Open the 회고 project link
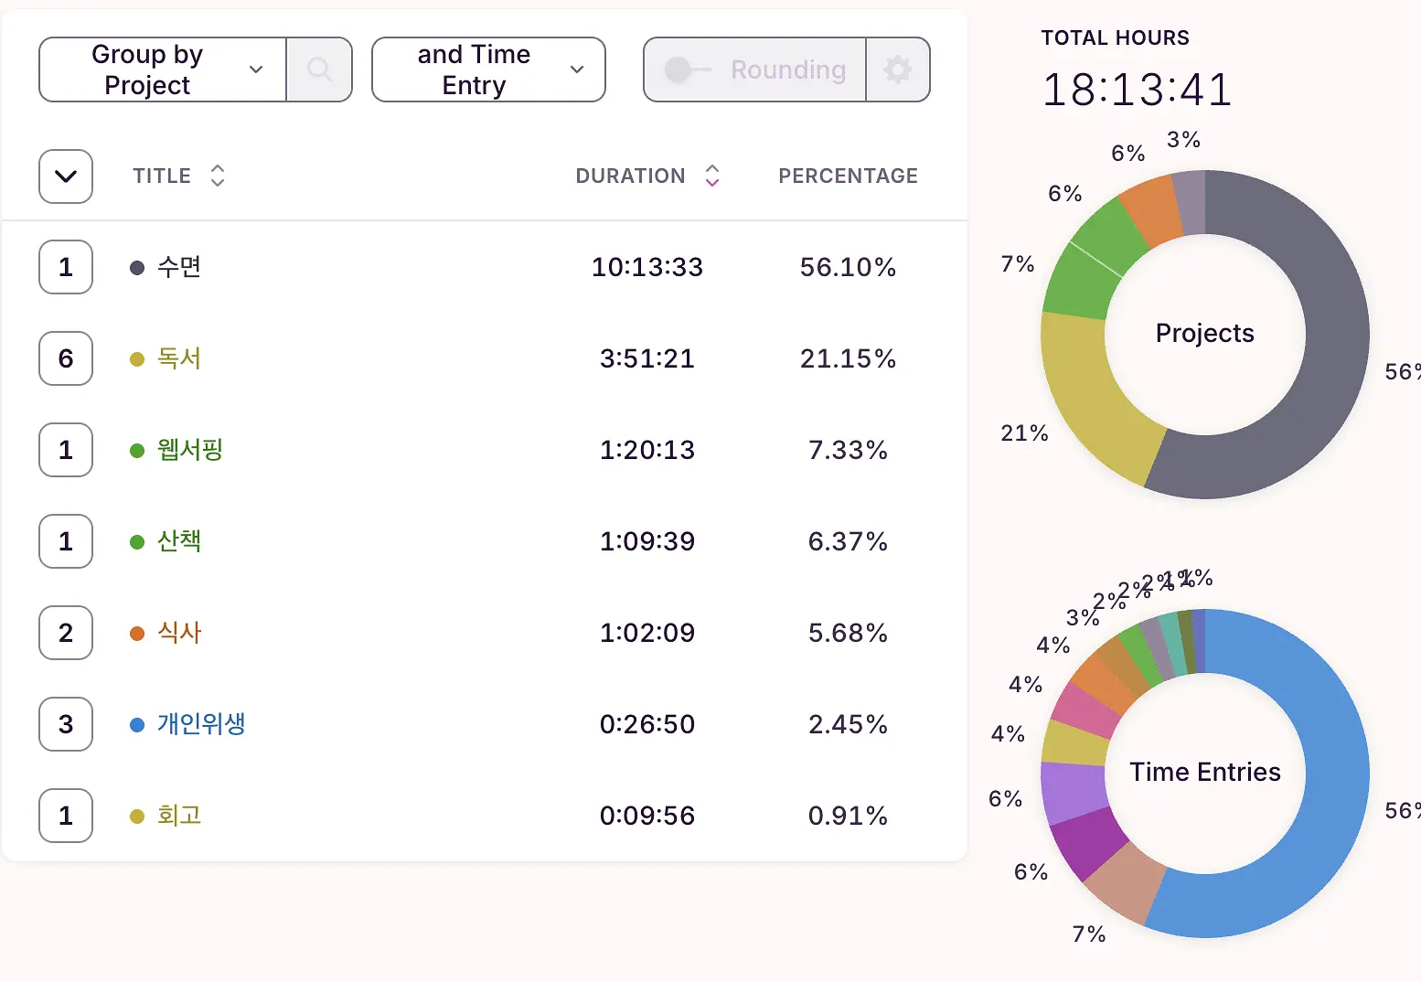This screenshot has height=982, width=1421. pos(179,816)
